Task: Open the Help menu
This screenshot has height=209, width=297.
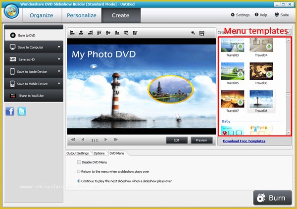Action: click(261, 15)
